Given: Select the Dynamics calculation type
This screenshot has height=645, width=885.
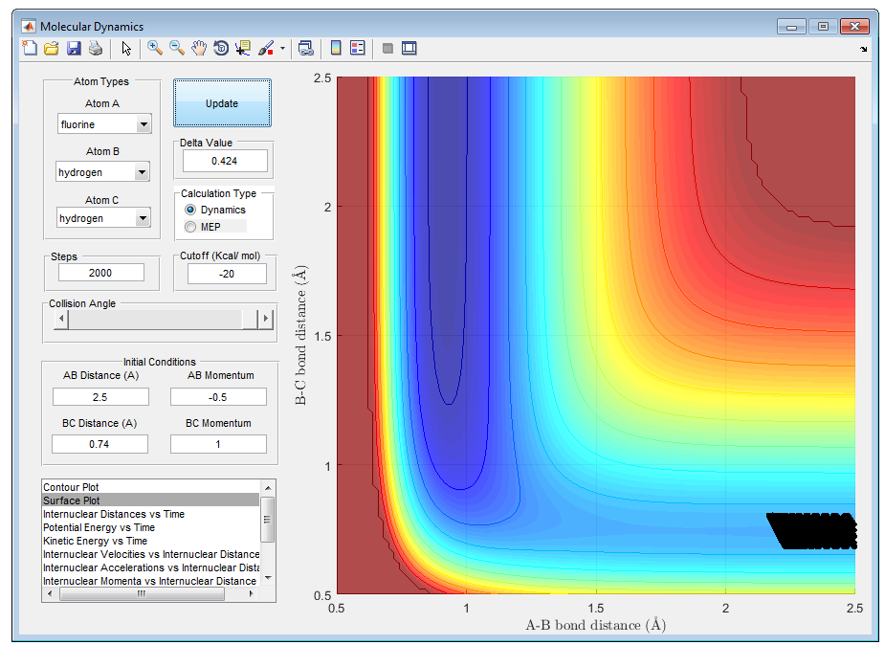Looking at the screenshot, I should tap(190, 210).
